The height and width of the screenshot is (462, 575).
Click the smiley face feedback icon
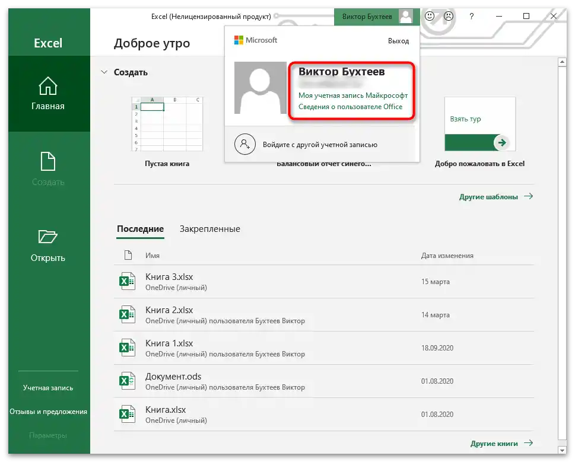point(430,16)
